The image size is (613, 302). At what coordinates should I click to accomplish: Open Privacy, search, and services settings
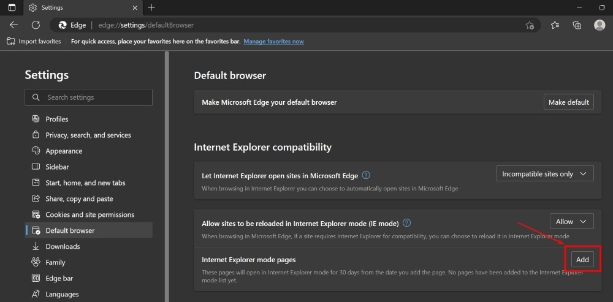(89, 135)
